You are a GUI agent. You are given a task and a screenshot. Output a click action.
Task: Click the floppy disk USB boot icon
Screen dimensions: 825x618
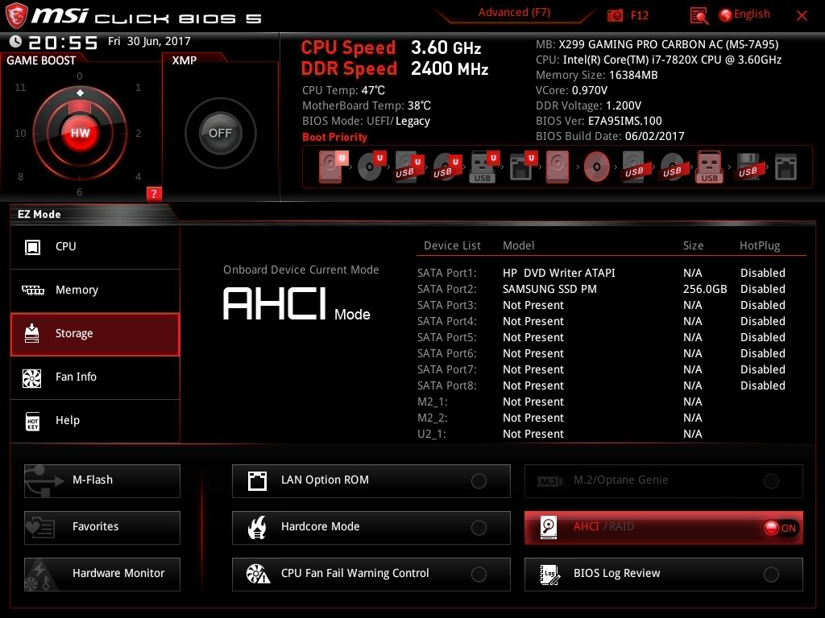[746, 167]
